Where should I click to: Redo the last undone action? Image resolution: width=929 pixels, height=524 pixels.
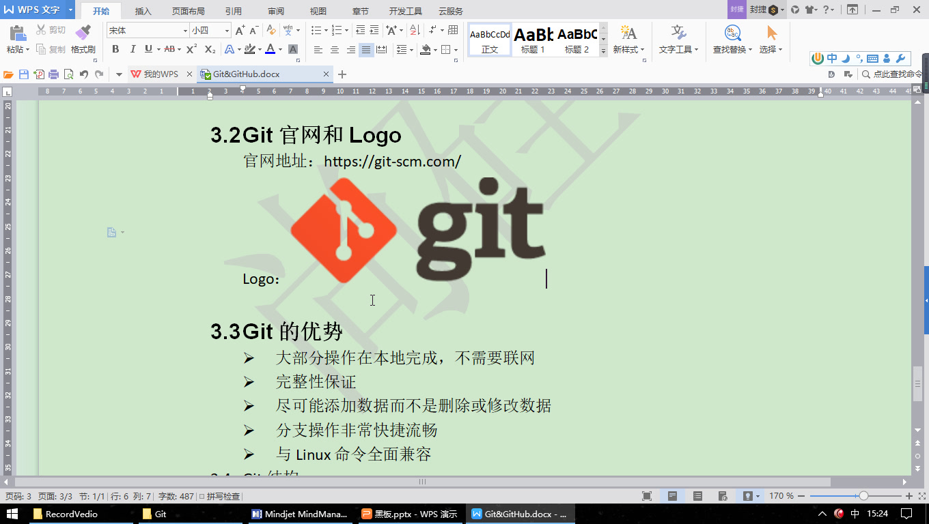(100, 74)
